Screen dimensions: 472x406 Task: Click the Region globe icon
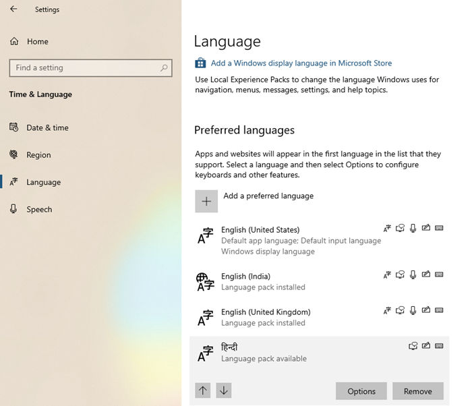pos(14,154)
